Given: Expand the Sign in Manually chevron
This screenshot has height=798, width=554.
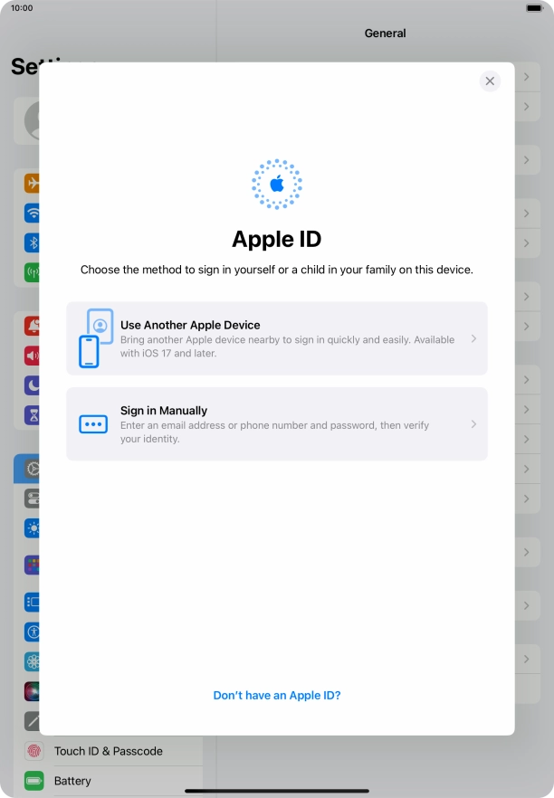Looking at the screenshot, I should pyautogui.click(x=473, y=424).
